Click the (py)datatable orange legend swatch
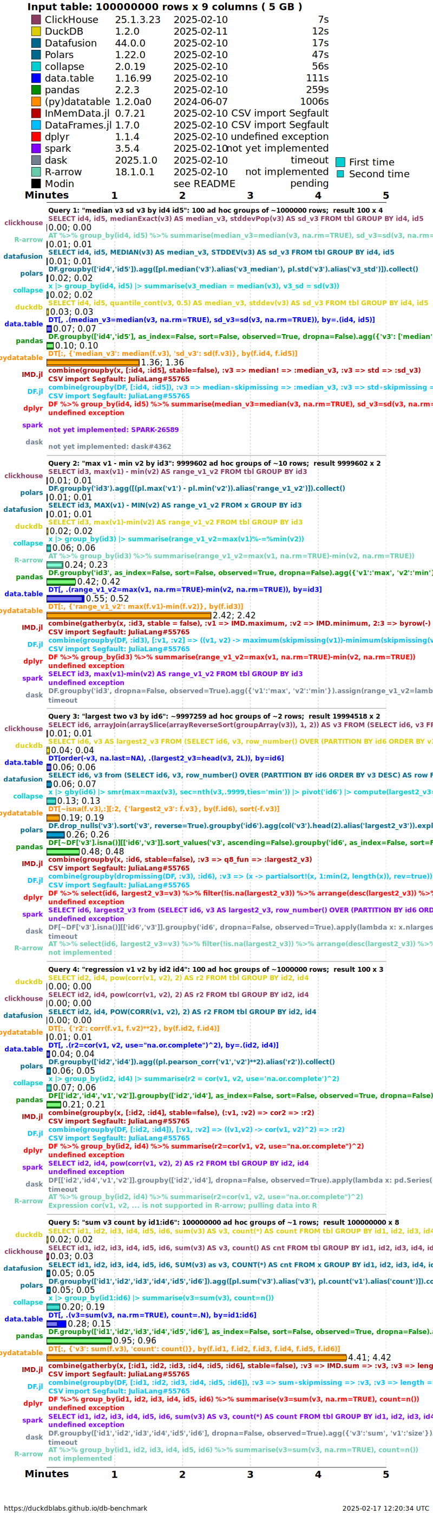This screenshot has width=433, height=1513. tap(36, 101)
